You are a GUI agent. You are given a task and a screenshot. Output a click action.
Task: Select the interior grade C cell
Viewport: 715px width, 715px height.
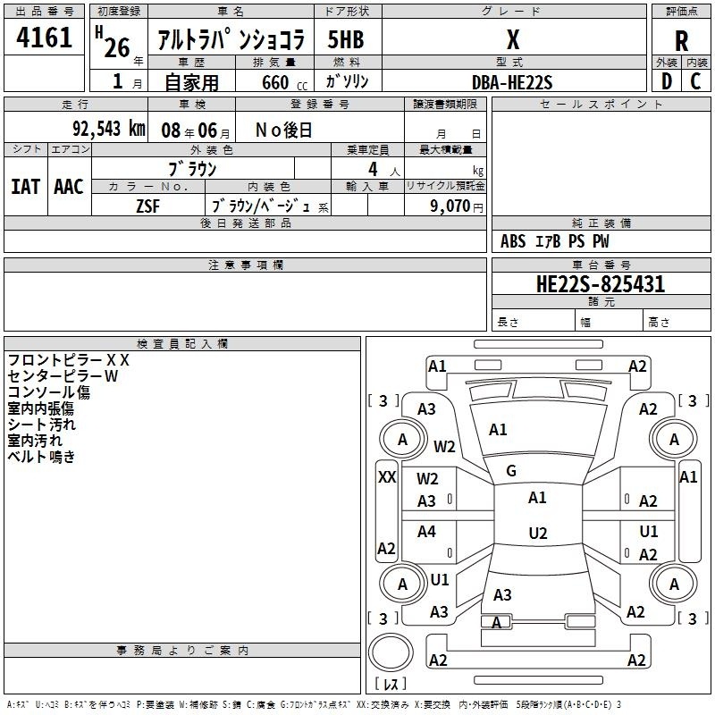pos(695,81)
